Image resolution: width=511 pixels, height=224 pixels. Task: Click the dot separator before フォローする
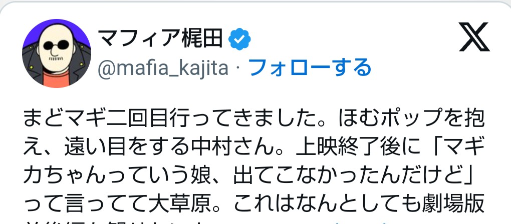tap(238, 67)
